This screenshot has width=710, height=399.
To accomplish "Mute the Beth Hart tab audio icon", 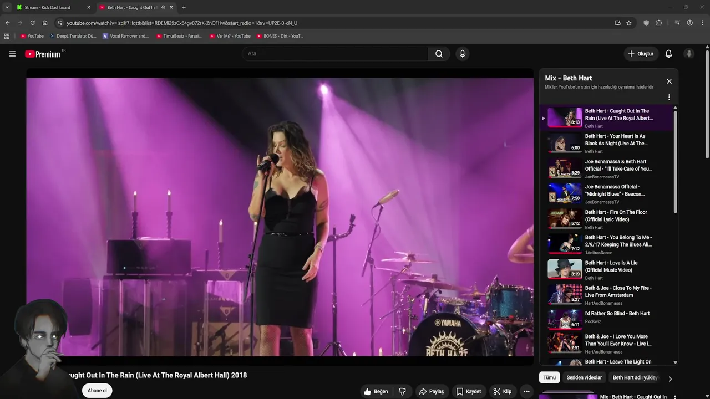I will (x=163, y=7).
